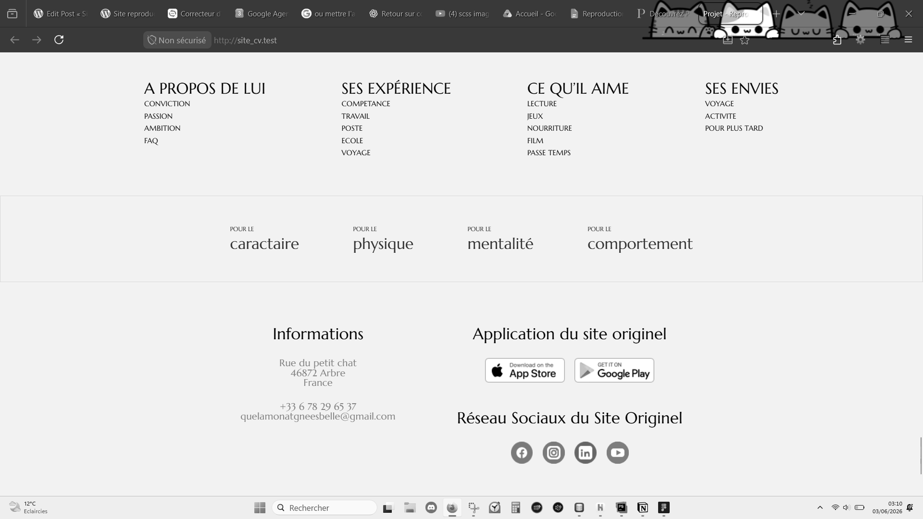Open the PASSE TEMPS link
This screenshot has height=519, width=923.
coord(549,153)
